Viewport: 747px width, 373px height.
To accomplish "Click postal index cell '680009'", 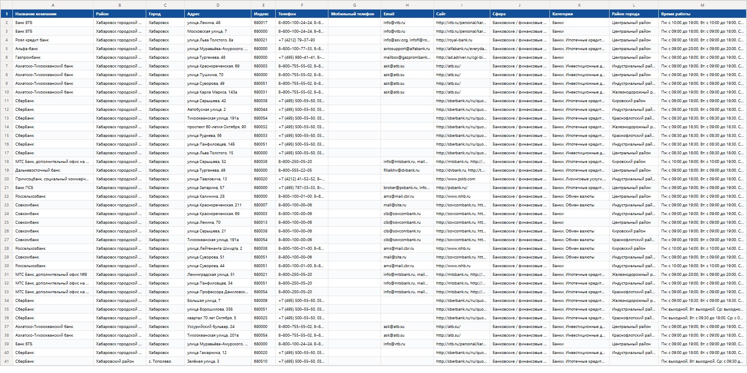I will coord(263,301).
